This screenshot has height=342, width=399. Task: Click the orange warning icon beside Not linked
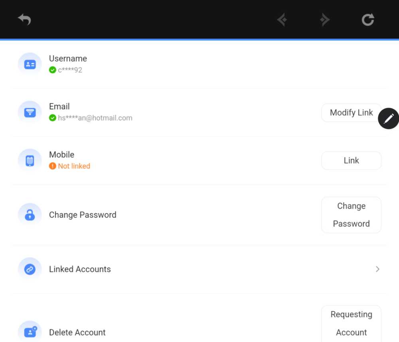52,166
